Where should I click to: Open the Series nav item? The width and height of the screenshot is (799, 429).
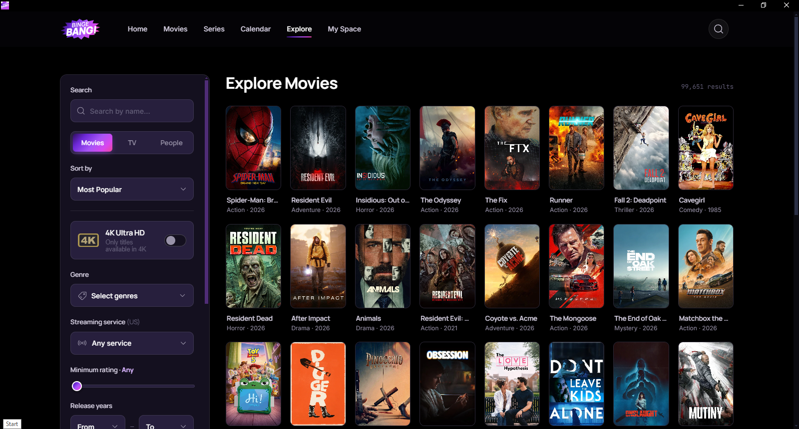tap(214, 29)
